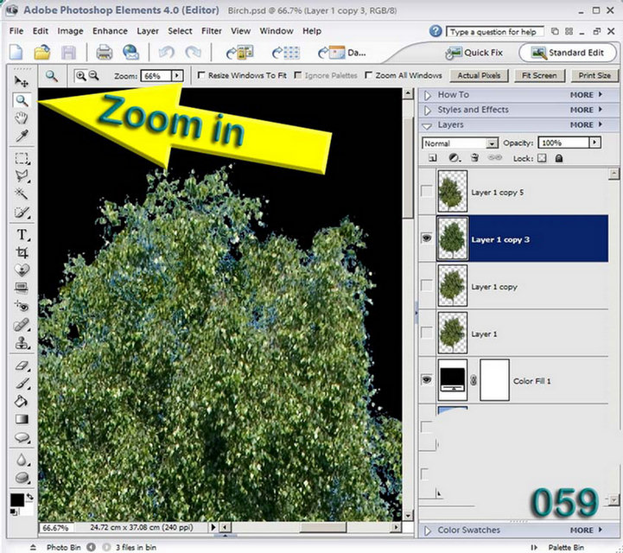The width and height of the screenshot is (623, 553).
Task: Select the Clone Stamp tool
Action: pos(22,342)
